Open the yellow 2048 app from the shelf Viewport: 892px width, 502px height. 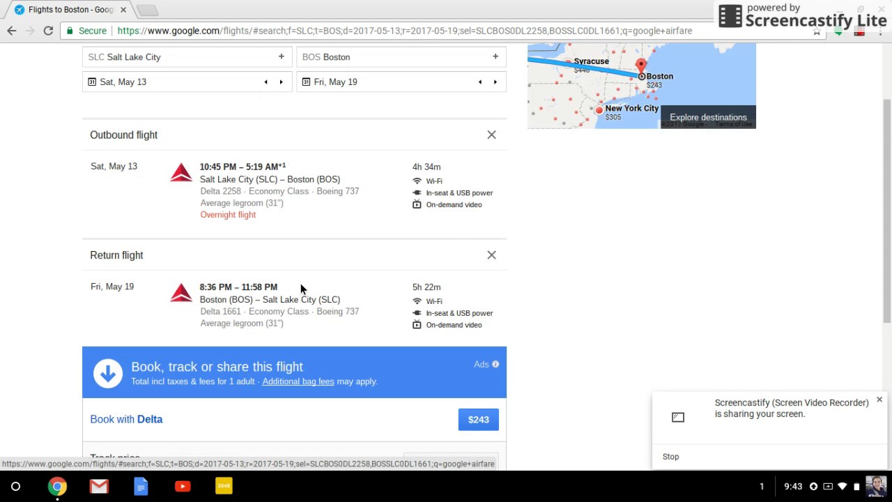[x=224, y=486]
